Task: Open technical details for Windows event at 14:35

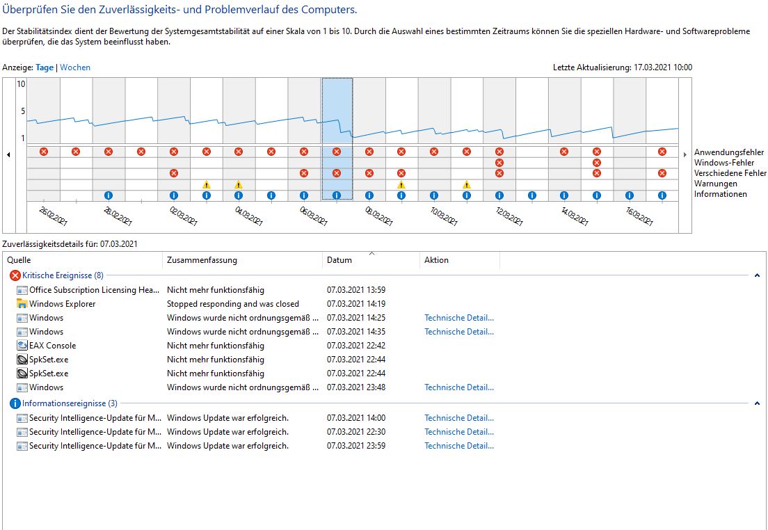Action: pos(459,332)
